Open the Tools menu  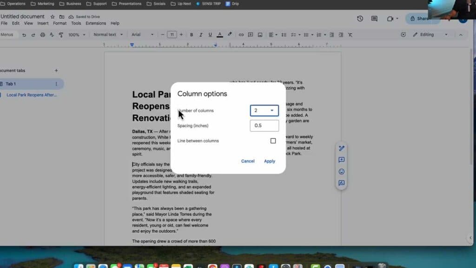76,23
